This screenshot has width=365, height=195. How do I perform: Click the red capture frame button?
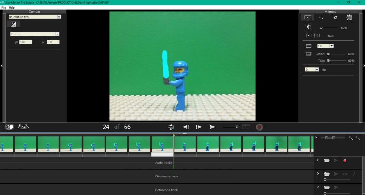click(259, 127)
